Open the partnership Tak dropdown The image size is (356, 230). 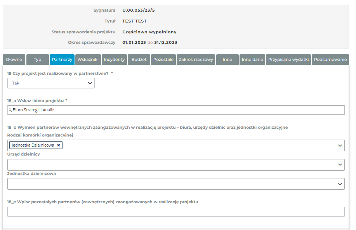point(51,83)
